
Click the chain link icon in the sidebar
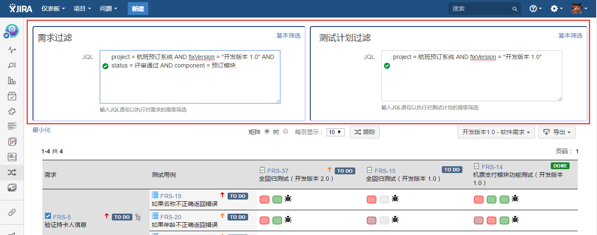tap(12, 212)
